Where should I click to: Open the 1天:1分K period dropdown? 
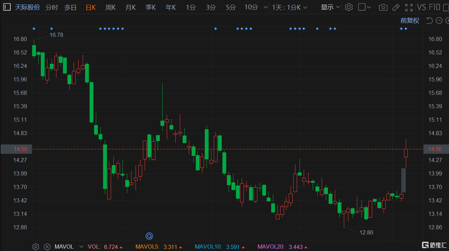290,7
